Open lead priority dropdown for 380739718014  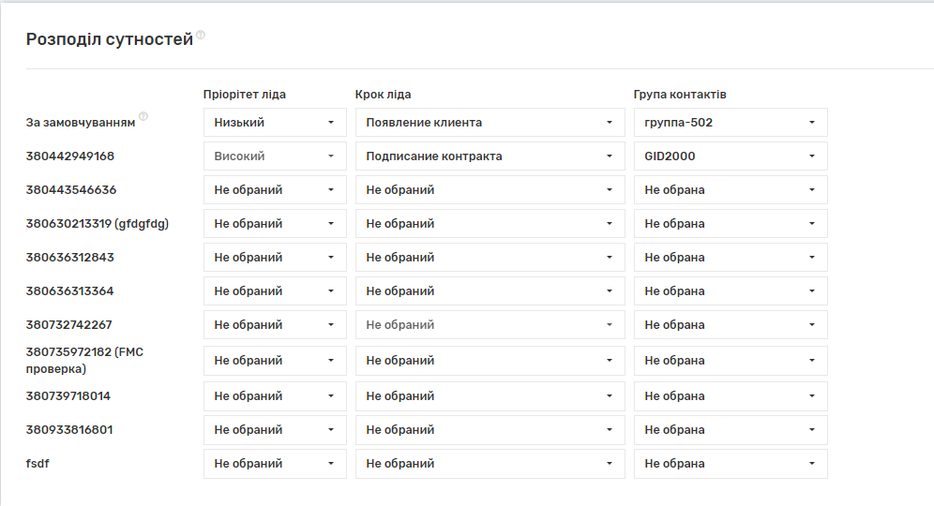point(275,396)
